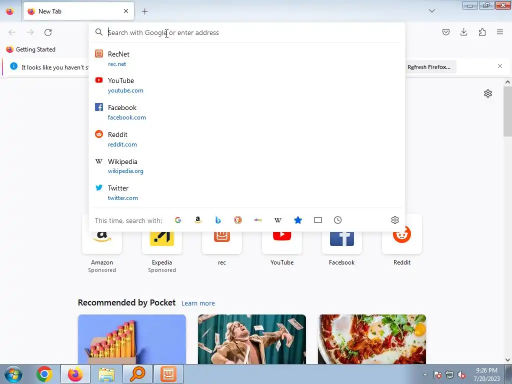
Task: Open Reddit shortcut tile
Action: coord(402,241)
